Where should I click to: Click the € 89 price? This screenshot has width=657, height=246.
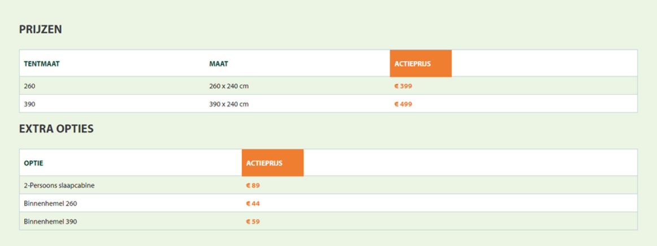253,185
